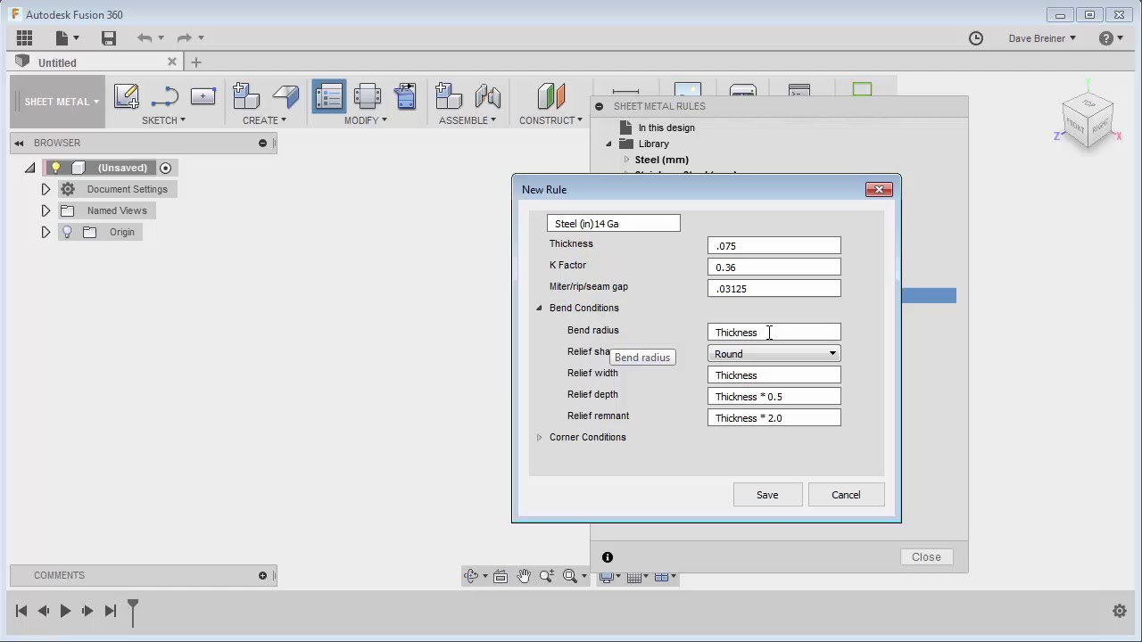Viewport: 1142px width, 642px height.
Task: Activate the Unsaved component radio button
Action: 165,168
